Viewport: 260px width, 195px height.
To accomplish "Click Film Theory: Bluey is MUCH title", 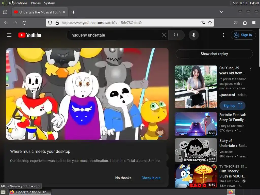I will pos(232,174).
